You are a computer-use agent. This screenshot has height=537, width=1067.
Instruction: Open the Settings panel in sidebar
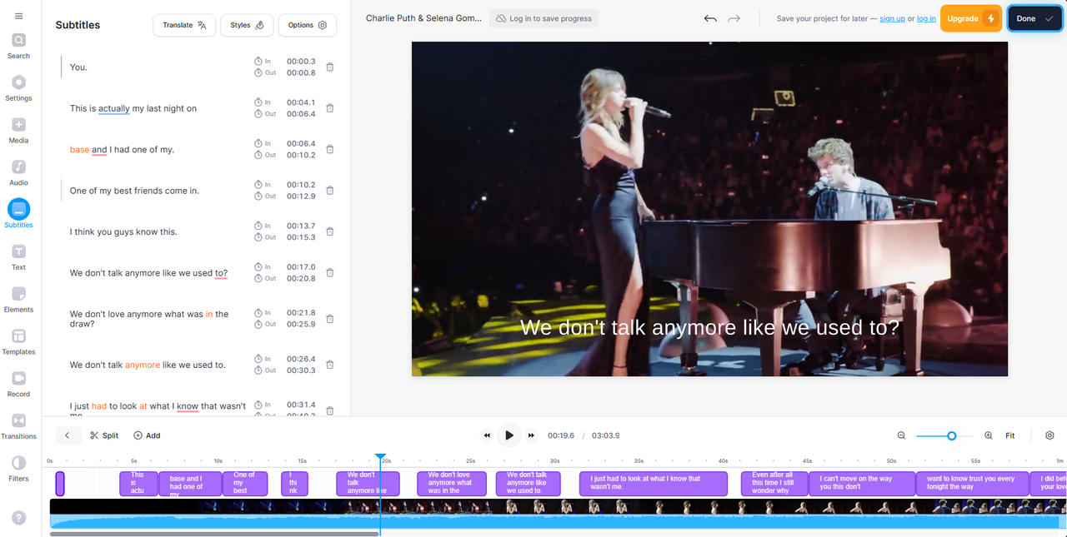pyautogui.click(x=18, y=88)
